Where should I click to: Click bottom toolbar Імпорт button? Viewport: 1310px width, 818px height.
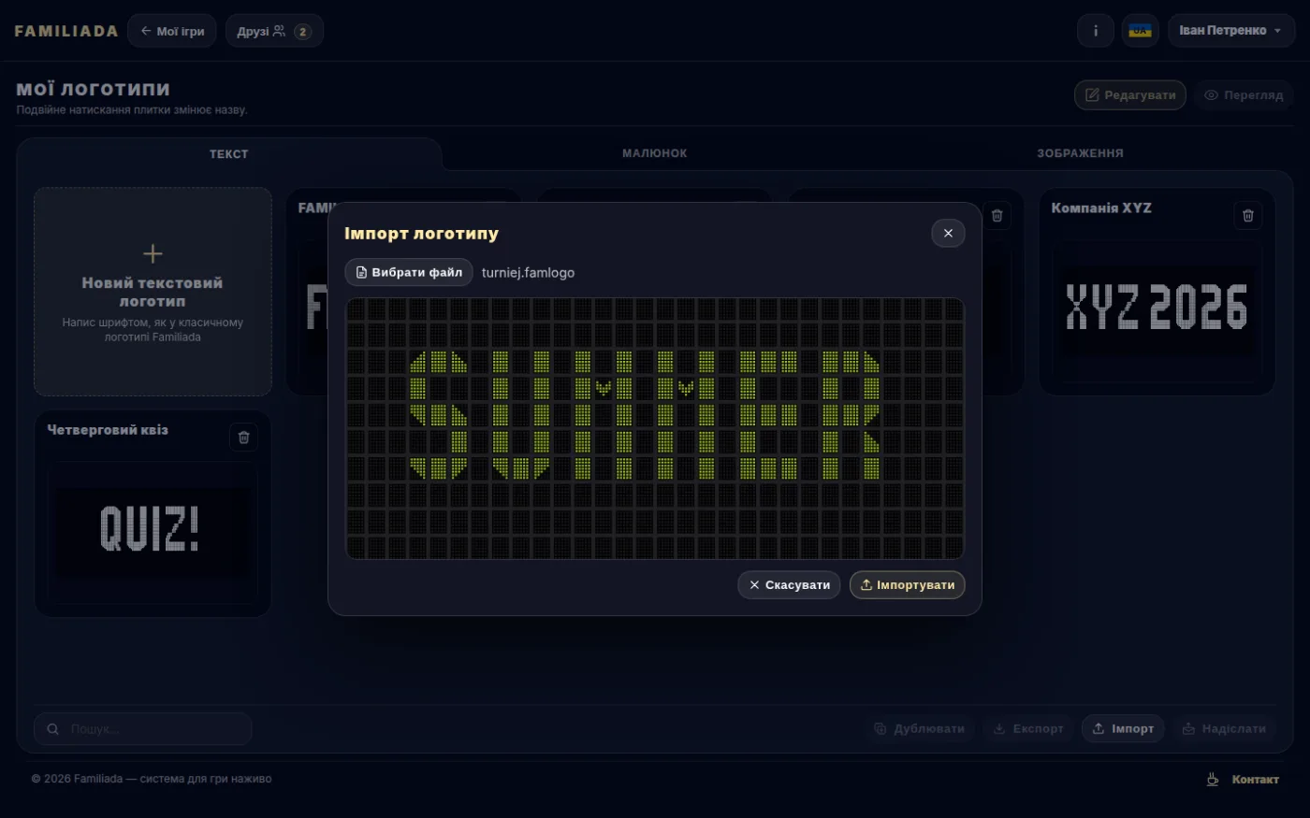click(1123, 729)
